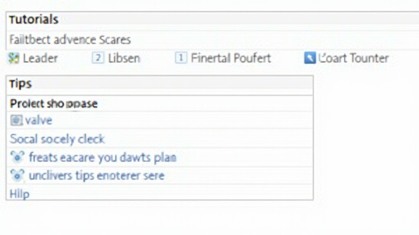The width and height of the screenshot is (419, 235).
Task: Click the numbered "1" Finertal Poufert icon
Action: coord(181,58)
